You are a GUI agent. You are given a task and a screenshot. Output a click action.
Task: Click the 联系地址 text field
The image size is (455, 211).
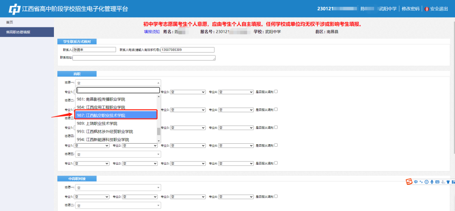[x=144, y=58]
